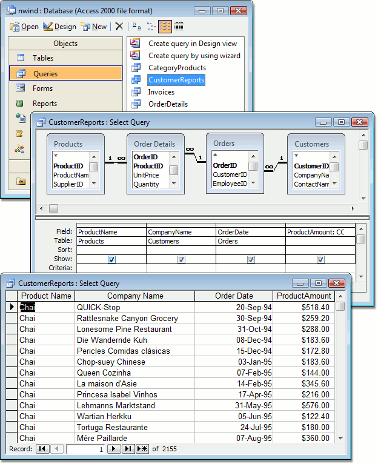Switch to Details view icon

(x=178, y=27)
